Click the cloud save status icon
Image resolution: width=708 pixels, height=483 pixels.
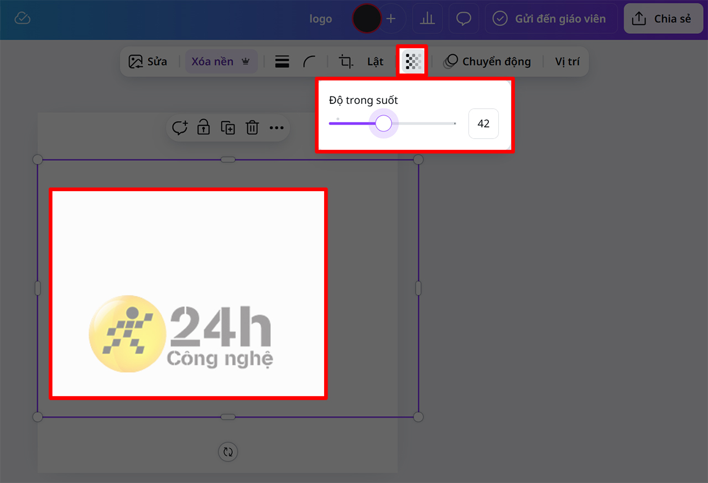[22, 19]
